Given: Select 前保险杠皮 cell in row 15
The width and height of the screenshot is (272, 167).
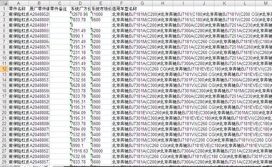Looking at the screenshot, I should (19, 85).
